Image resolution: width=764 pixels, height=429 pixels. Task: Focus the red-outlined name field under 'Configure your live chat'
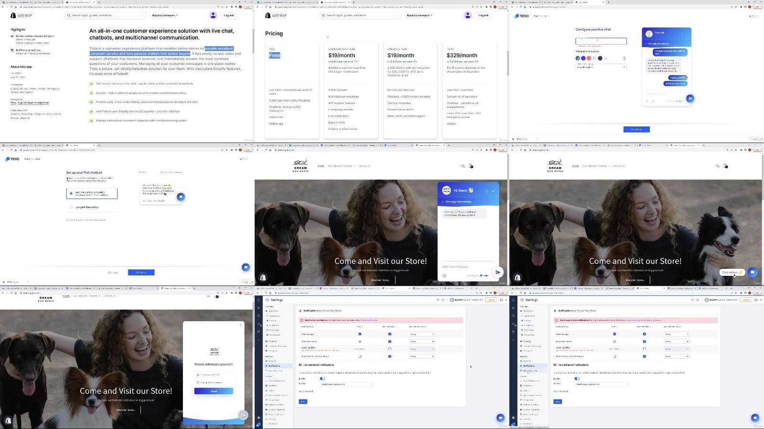601,41
